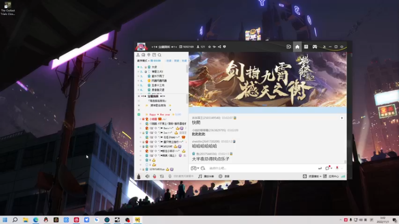
Task: Open the location pin icon in sidebar
Action: [149, 55]
